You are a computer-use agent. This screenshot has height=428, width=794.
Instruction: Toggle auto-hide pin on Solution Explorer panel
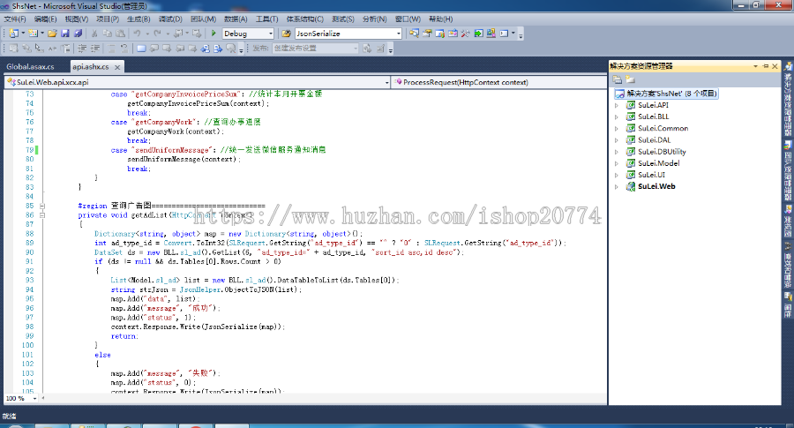point(765,66)
